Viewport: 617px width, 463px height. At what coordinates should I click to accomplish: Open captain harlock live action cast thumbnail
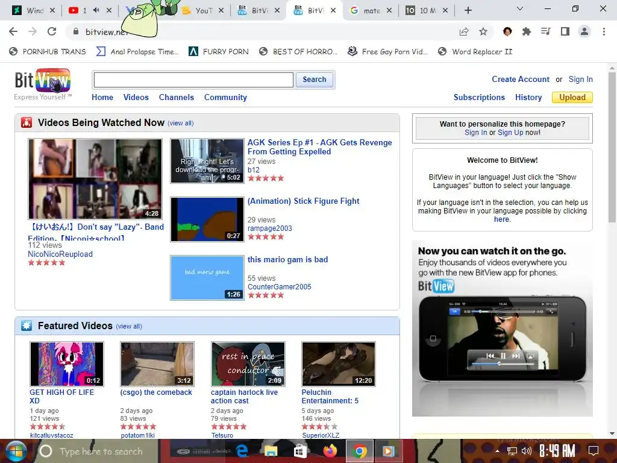[248, 364]
